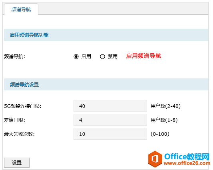Viewport: 213px width, 170px height.
Task: Click the 用户数(2-40) hint text
Action: point(165,106)
